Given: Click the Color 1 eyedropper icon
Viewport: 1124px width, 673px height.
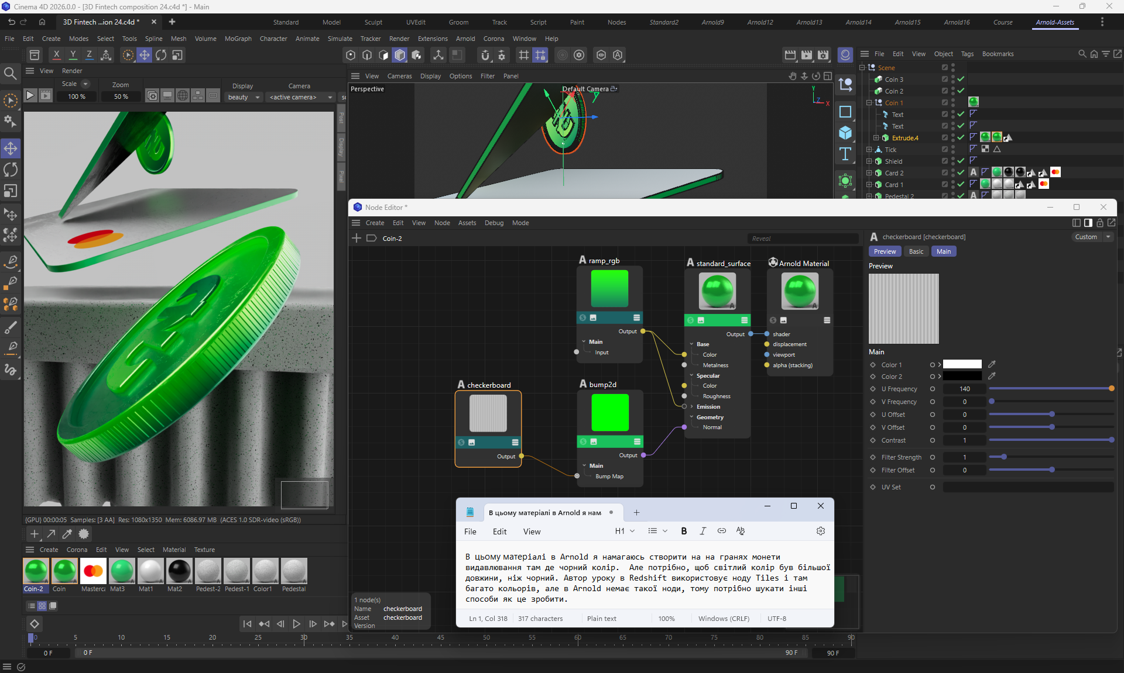Looking at the screenshot, I should click(x=992, y=364).
